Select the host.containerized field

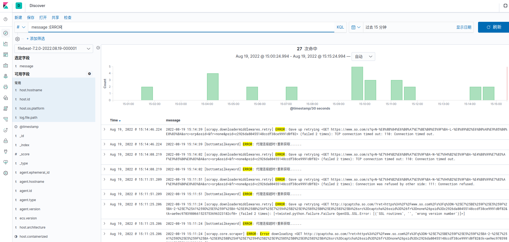click(33, 237)
